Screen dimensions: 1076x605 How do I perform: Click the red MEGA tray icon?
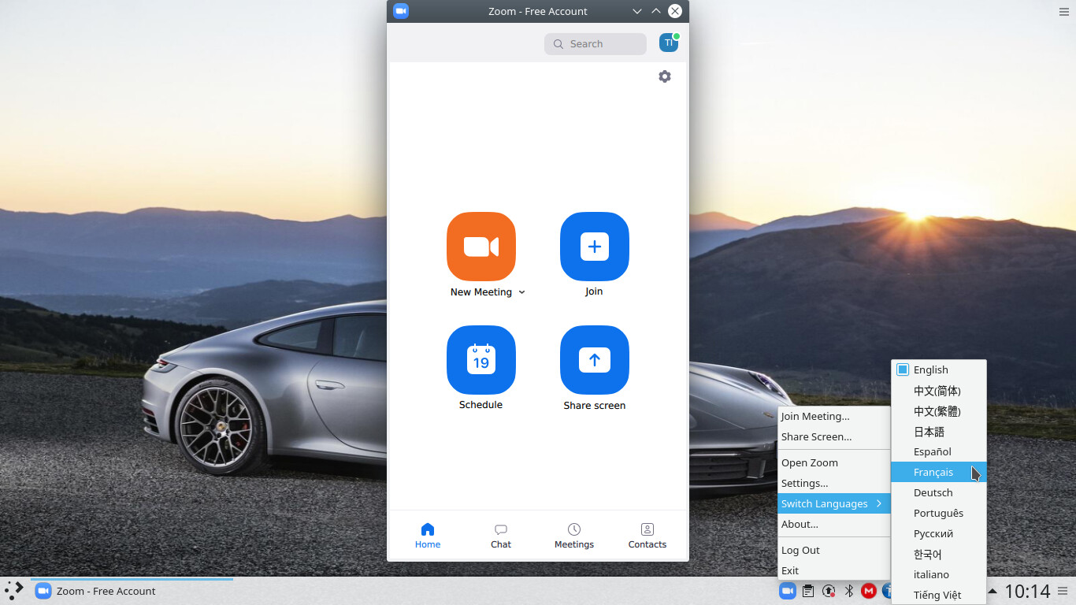869,591
